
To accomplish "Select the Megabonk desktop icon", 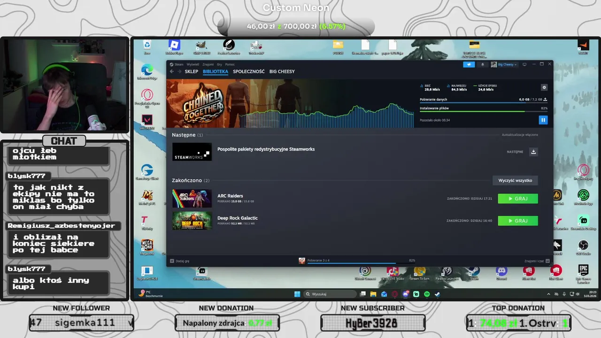I will tap(147, 247).
